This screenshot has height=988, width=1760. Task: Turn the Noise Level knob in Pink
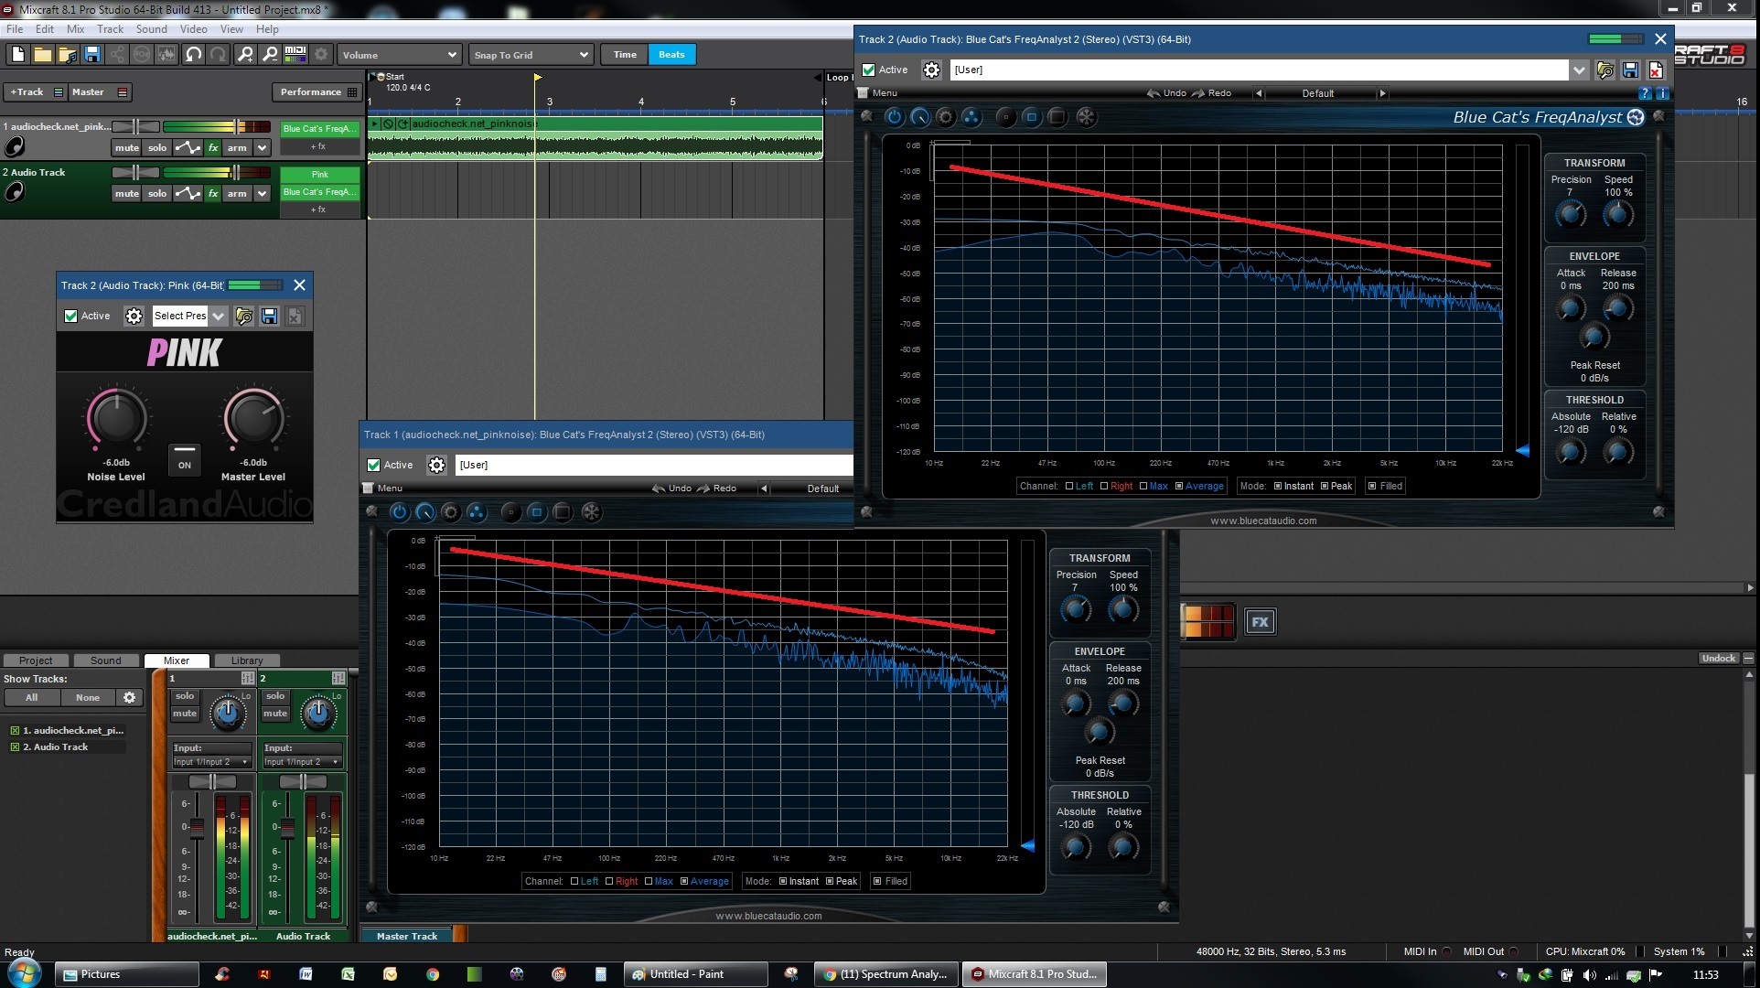pyautogui.click(x=116, y=418)
